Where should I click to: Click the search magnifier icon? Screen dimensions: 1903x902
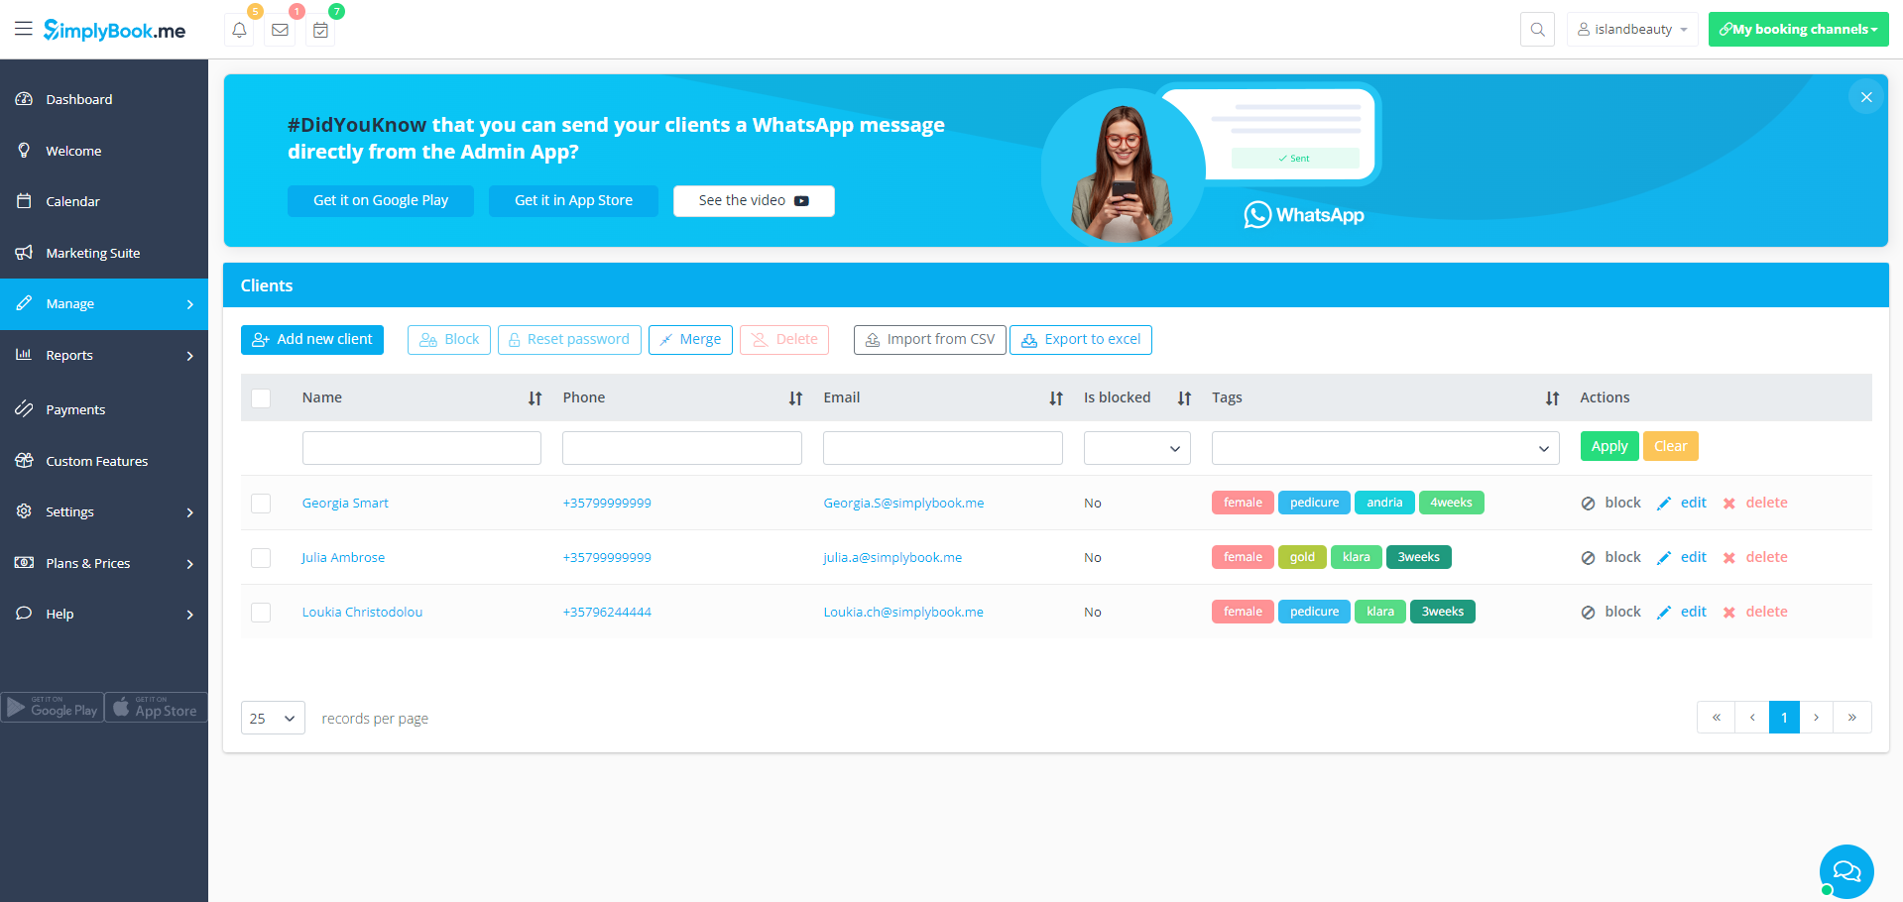(x=1537, y=30)
